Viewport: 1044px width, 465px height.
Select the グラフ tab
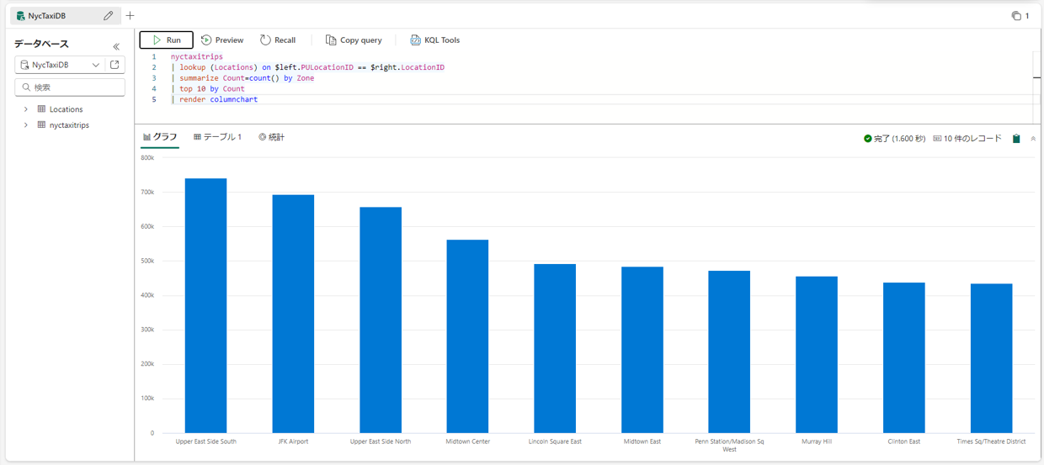pyautogui.click(x=160, y=137)
